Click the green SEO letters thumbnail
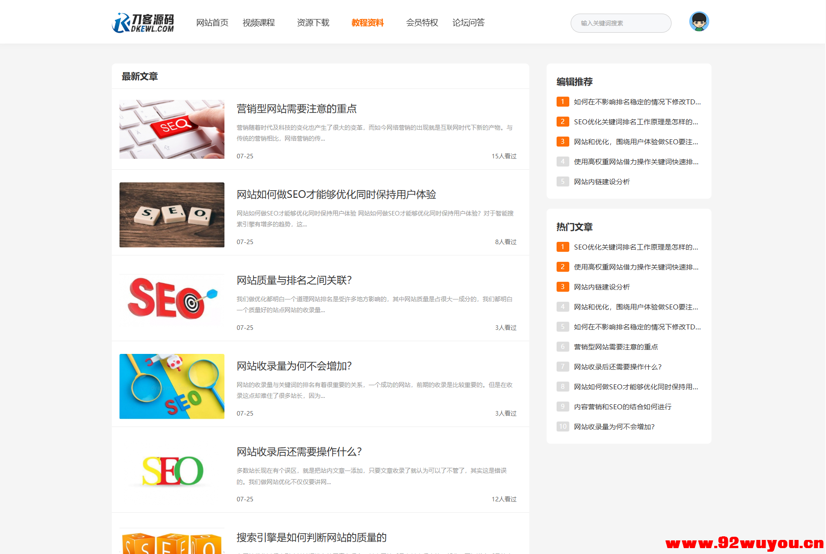 (x=171, y=470)
